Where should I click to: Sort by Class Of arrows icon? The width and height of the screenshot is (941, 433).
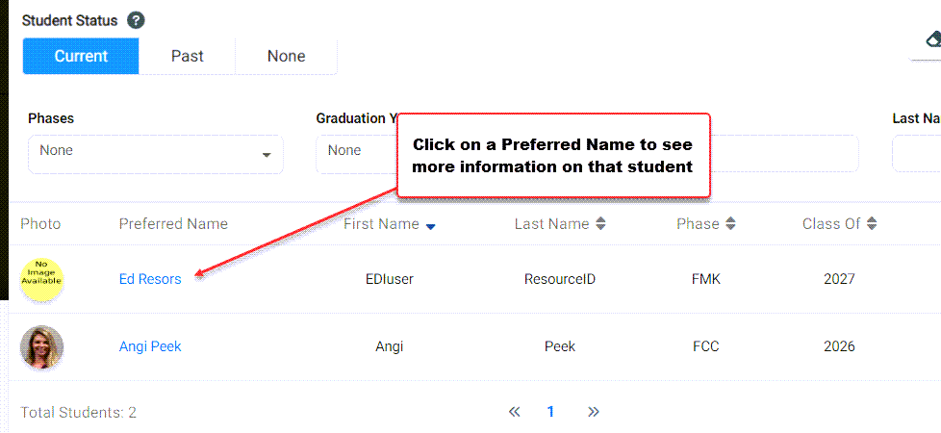[872, 224]
